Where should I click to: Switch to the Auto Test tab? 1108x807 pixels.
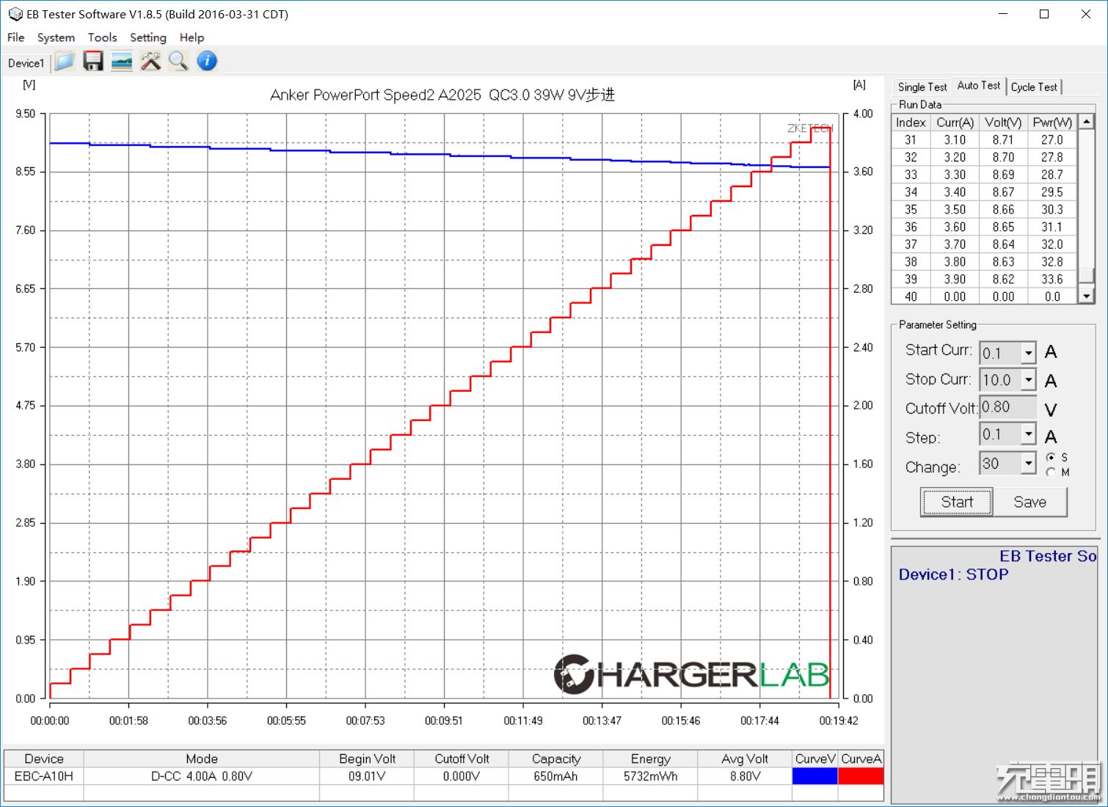pyautogui.click(x=978, y=86)
